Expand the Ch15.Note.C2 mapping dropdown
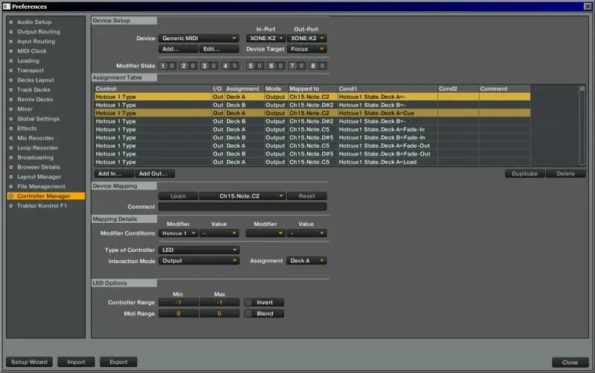 point(242,196)
